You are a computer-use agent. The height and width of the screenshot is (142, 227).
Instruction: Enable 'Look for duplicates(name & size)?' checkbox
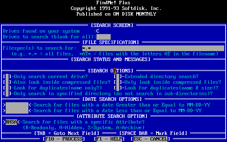coord(118,88)
